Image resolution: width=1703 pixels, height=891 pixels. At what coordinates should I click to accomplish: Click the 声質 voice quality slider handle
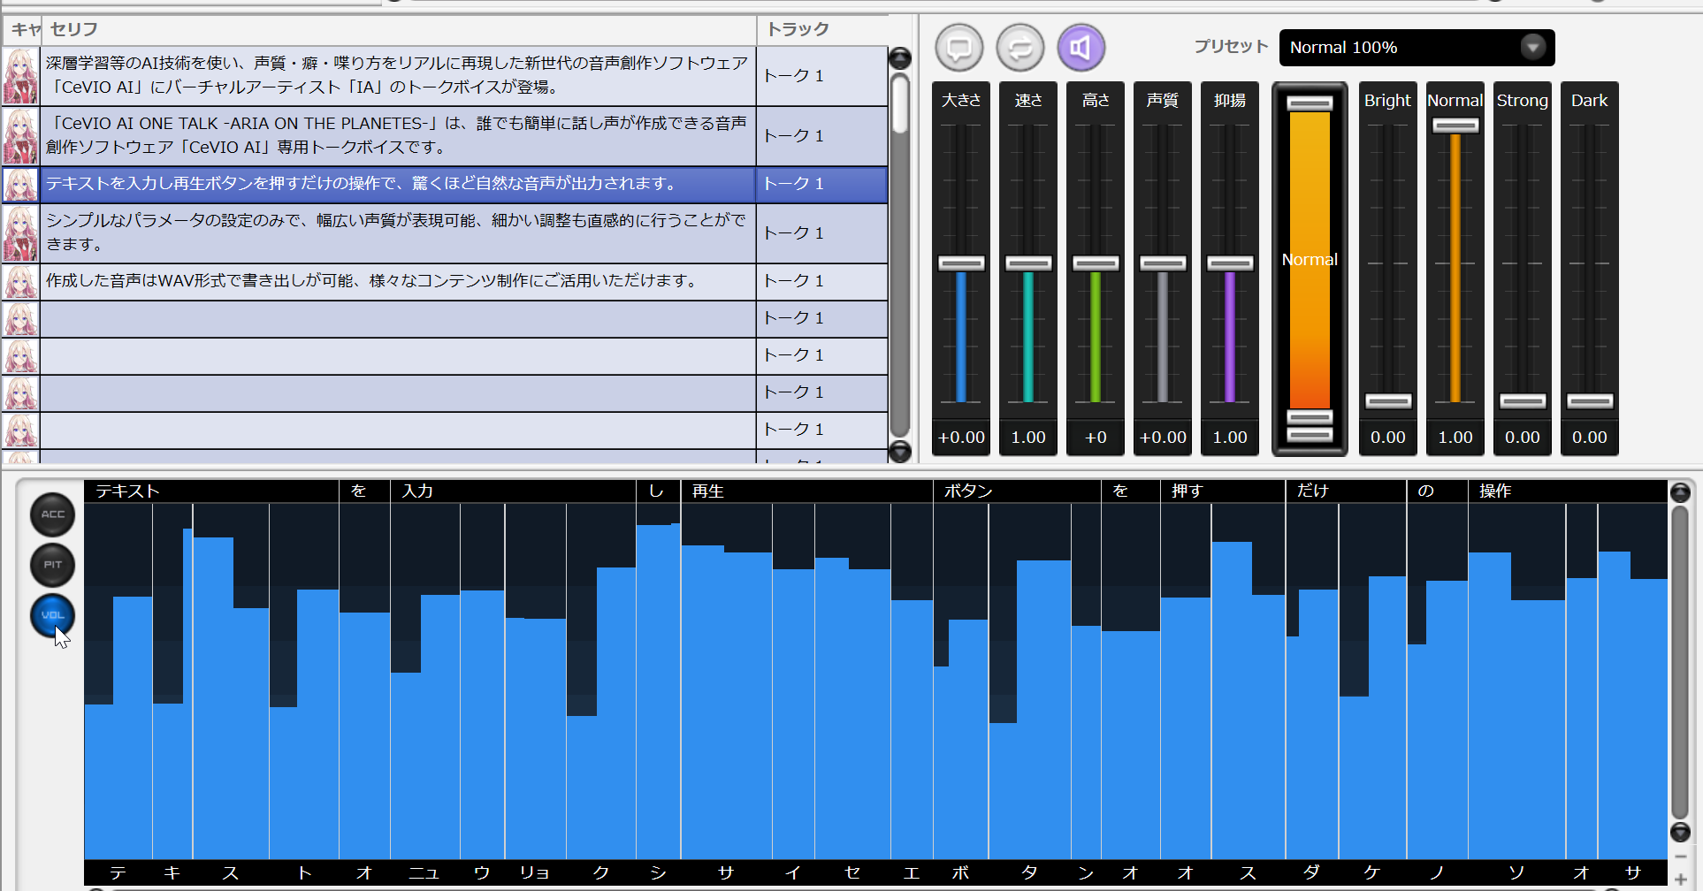(1163, 263)
